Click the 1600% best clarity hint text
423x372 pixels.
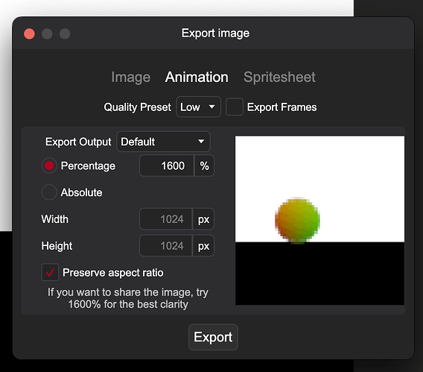[128, 298]
